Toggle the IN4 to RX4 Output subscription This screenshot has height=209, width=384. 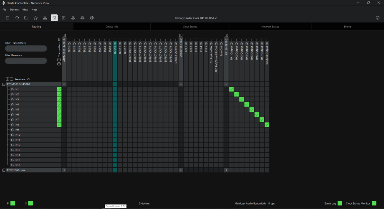[x=247, y=104]
